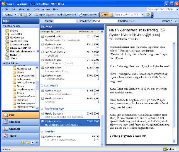Image resolution: width=179 pixels, height=152 pixels.
Task: Close the Find bar with X
Action: [x=175, y=21]
